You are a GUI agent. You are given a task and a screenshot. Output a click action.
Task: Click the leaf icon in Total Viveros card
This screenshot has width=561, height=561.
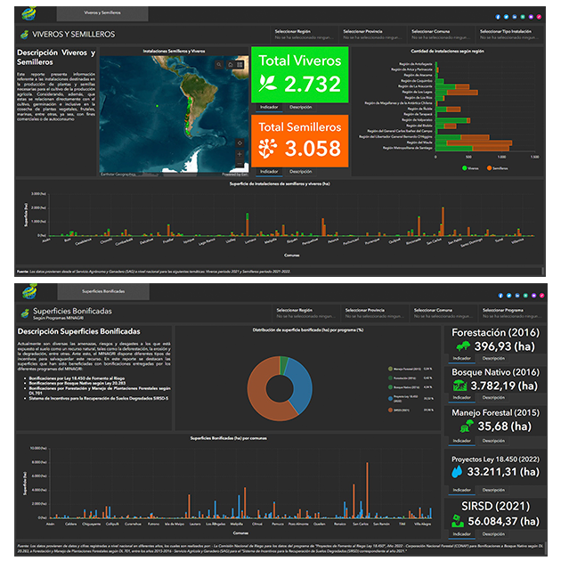pyautogui.click(x=266, y=85)
